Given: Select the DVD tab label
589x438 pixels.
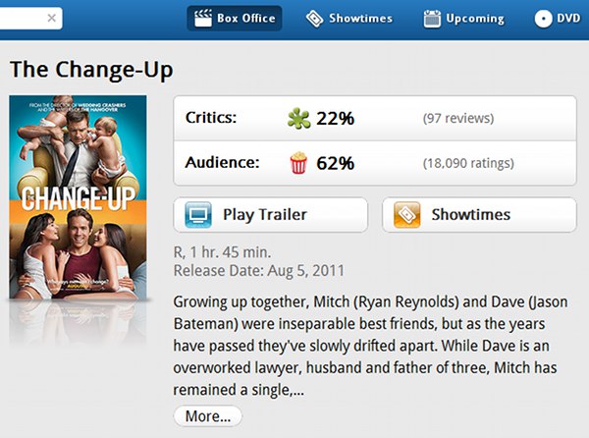Looking at the screenshot, I should pyautogui.click(x=568, y=19).
